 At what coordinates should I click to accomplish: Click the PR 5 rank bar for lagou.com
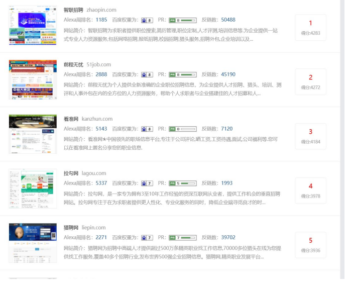coord(183,183)
